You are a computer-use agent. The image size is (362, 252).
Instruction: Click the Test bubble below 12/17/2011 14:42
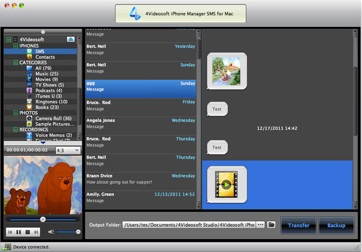click(217, 147)
